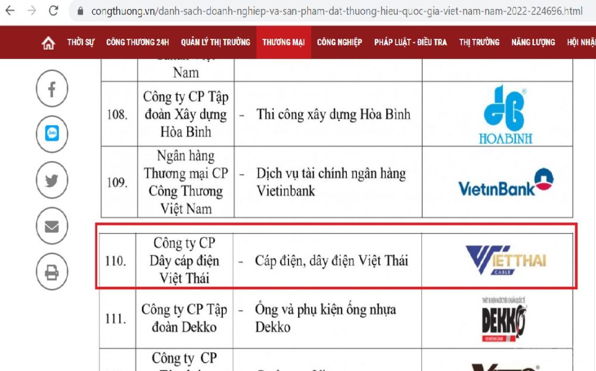Click Công ty CP Tập đoàn Dekko cell

[x=184, y=319]
